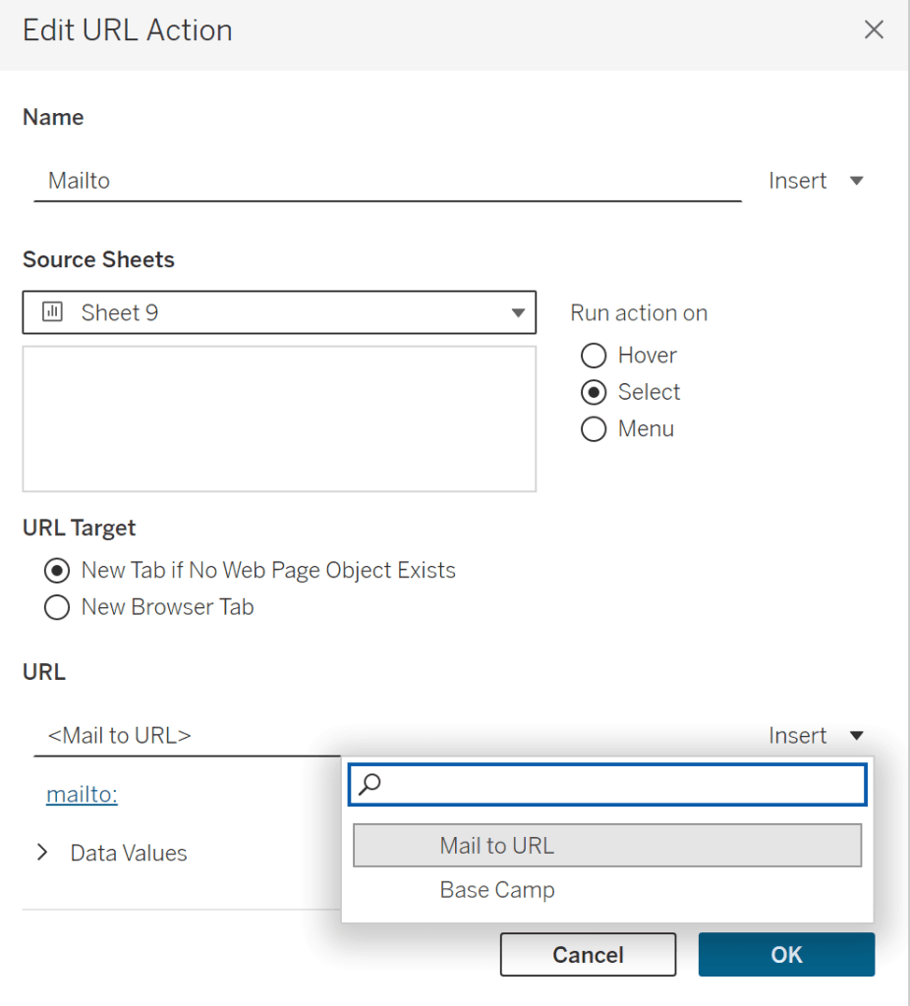Open the Insert dropdown beside the Name field
The image size is (910, 1006).
tap(816, 181)
